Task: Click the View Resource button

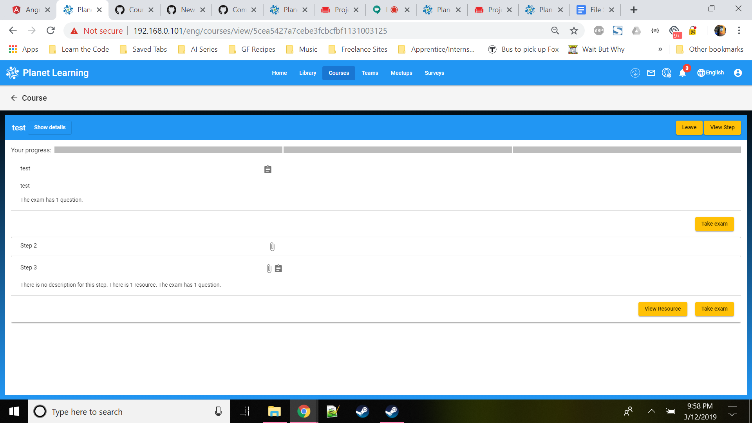Action: (x=662, y=309)
